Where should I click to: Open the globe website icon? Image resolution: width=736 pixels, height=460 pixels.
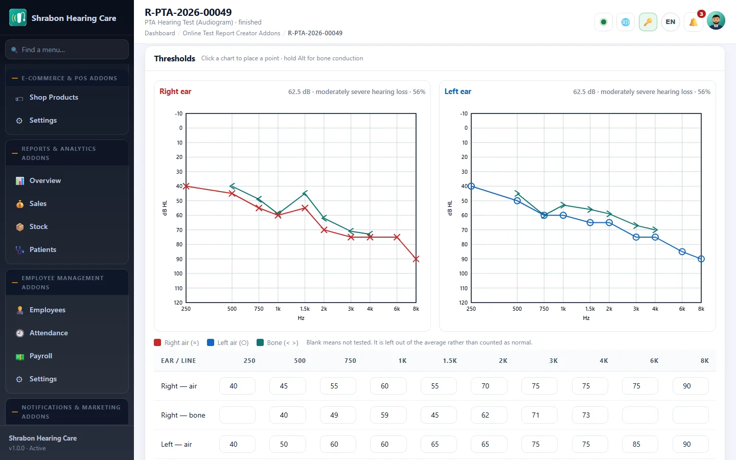point(626,22)
